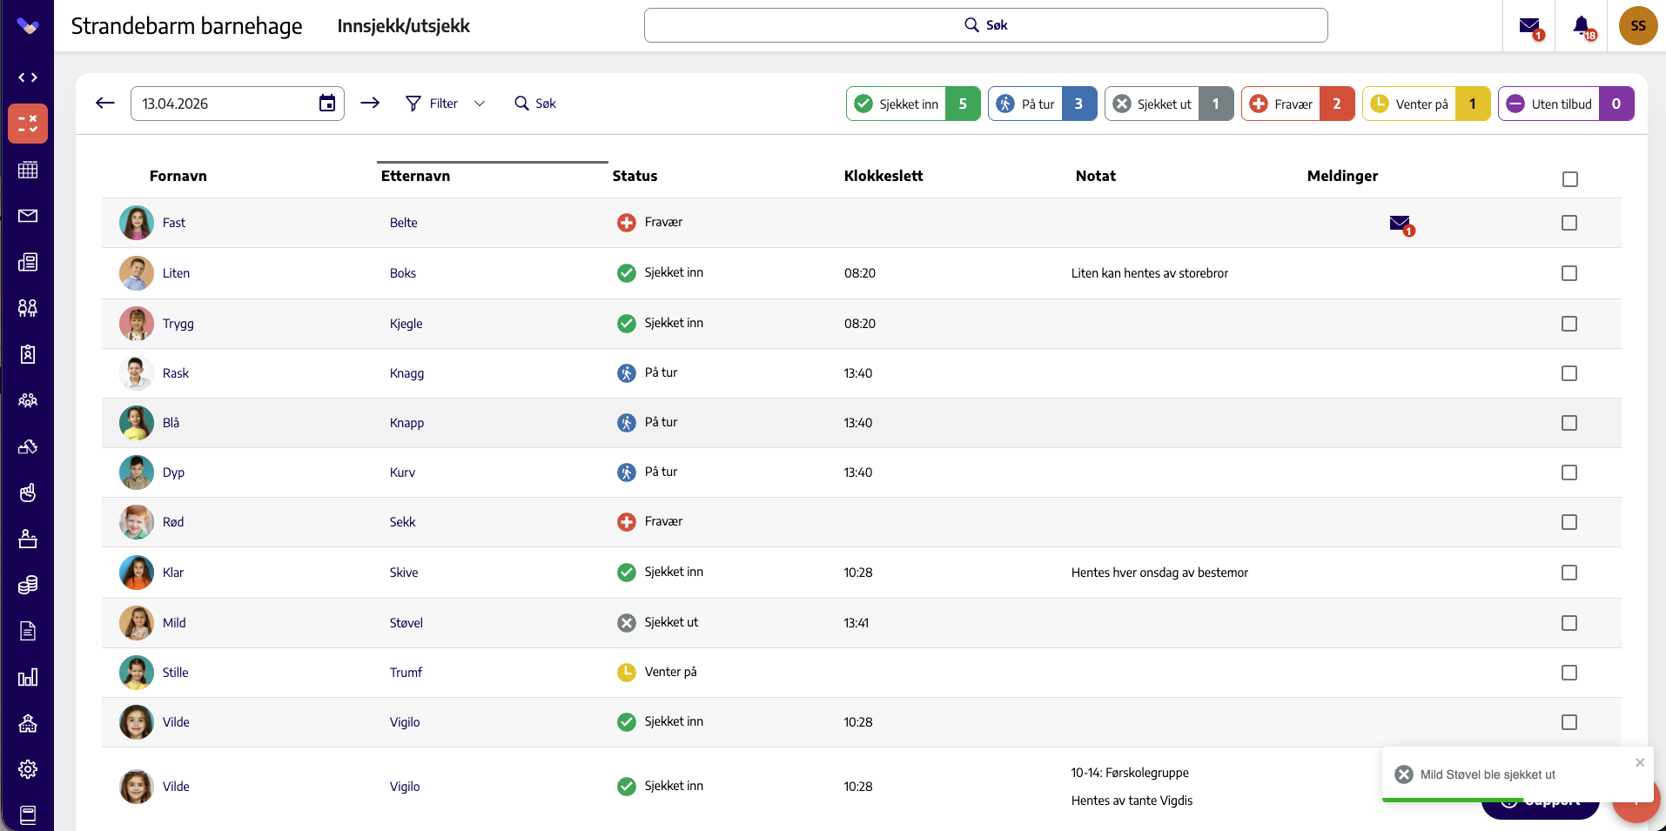Focus the top global Søk search field
Screen dimensions: 1666x831
[x=985, y=25]
